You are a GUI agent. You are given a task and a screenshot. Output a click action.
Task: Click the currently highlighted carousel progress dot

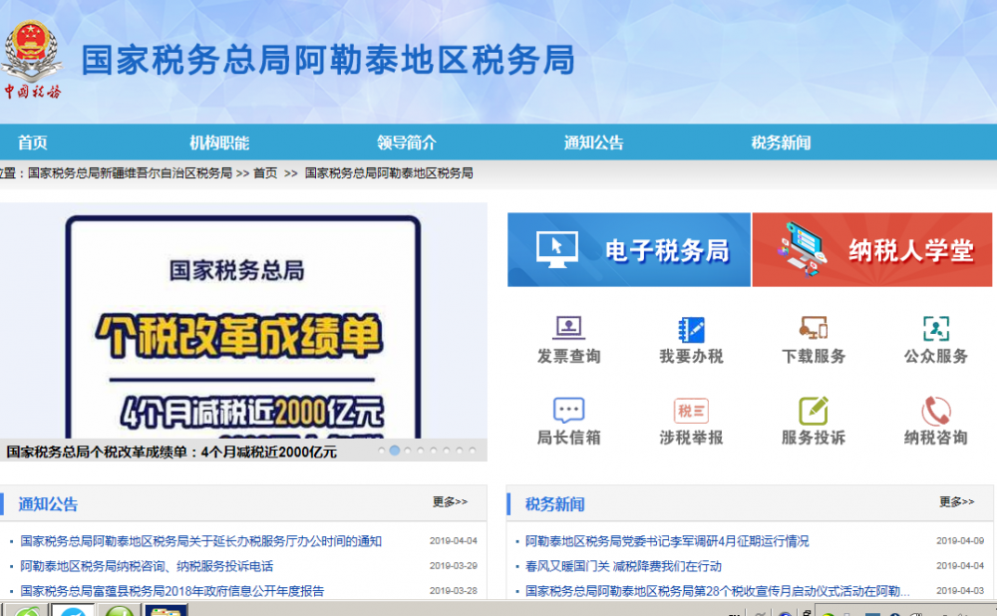pos(395,450)
